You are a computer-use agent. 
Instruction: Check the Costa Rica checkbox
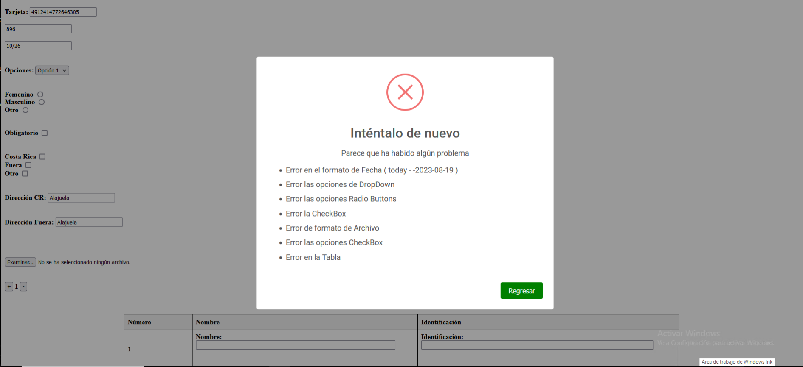pos(42,157)
